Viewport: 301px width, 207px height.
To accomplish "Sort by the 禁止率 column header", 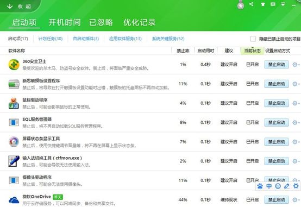I will [183, 51].
